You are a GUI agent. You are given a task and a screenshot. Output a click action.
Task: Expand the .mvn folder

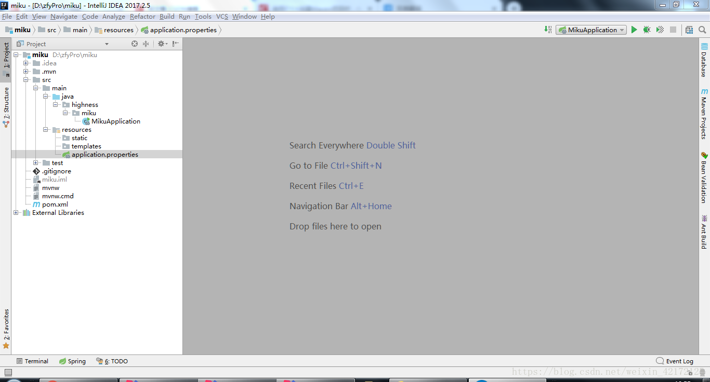(26, 72)
